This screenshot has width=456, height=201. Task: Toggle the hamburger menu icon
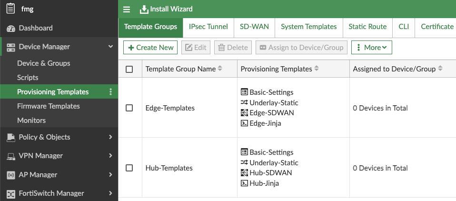point(127,10)
